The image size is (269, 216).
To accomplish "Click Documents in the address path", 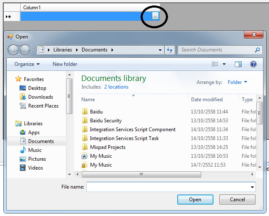I will tap(94, 50).
